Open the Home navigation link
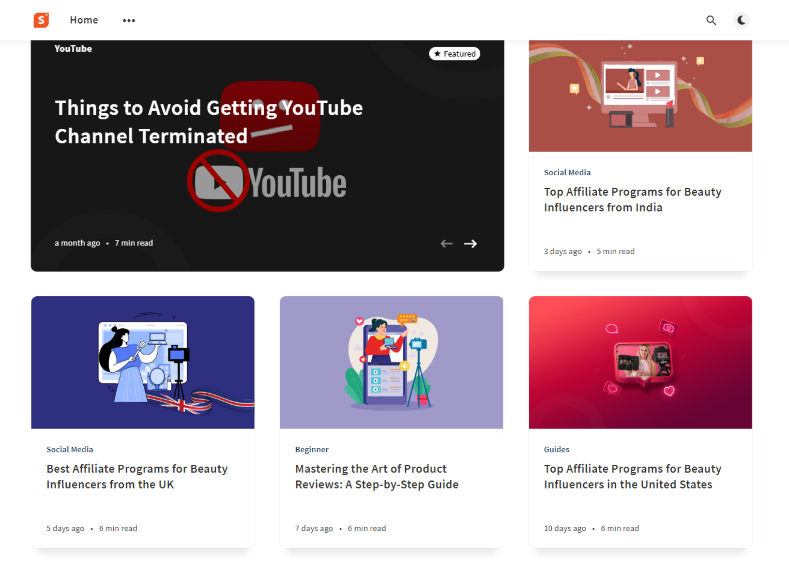 pyautogui.click(x=84, y=20)
